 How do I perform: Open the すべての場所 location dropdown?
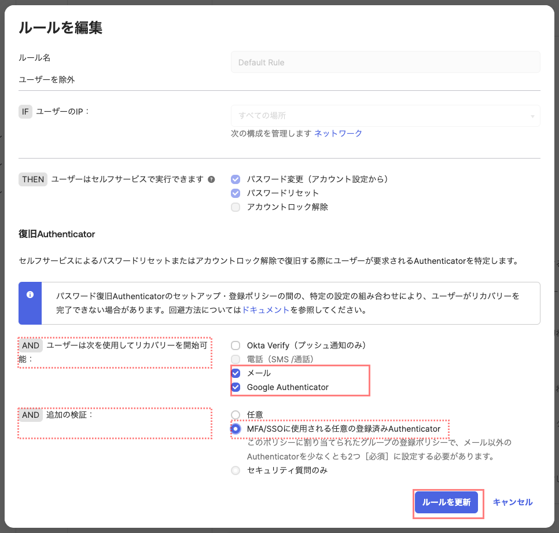point(382,116)
